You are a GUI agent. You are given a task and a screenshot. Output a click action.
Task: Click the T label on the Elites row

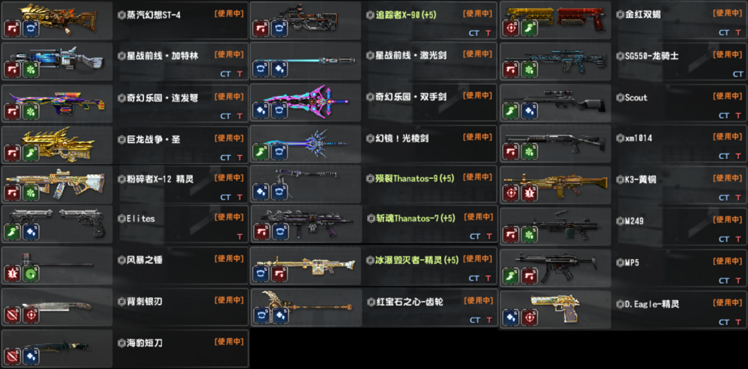point(240,236)
